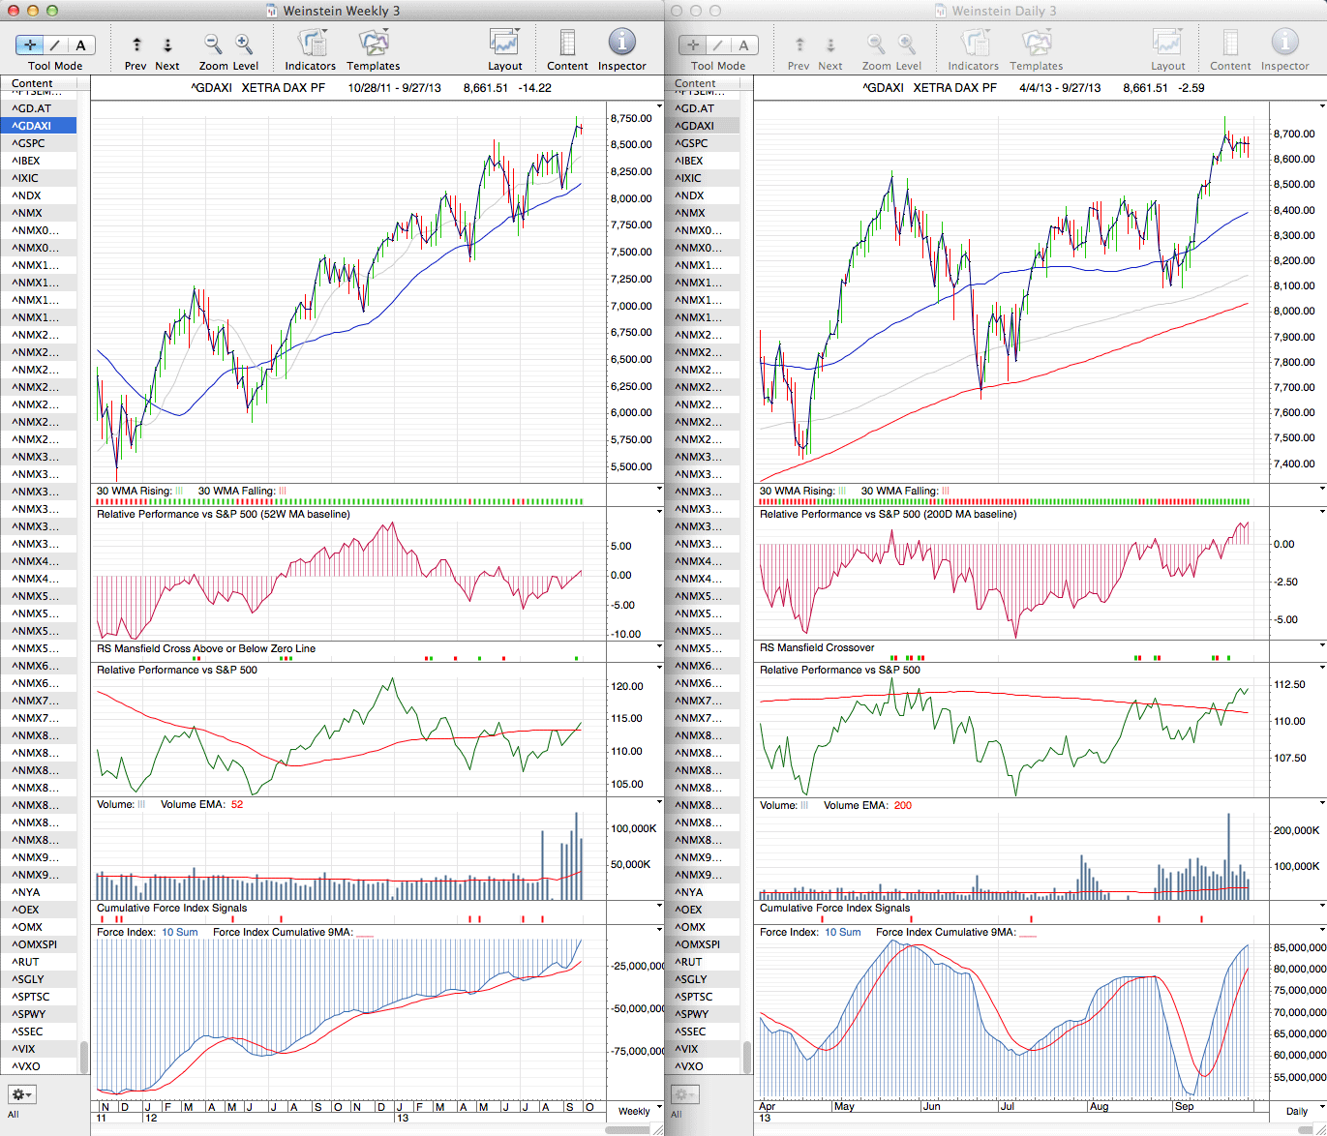Click the Prev symbol arrow in Weekly toolbar
Screen dimensions: 1327x1136
click(x=136, y=45)
